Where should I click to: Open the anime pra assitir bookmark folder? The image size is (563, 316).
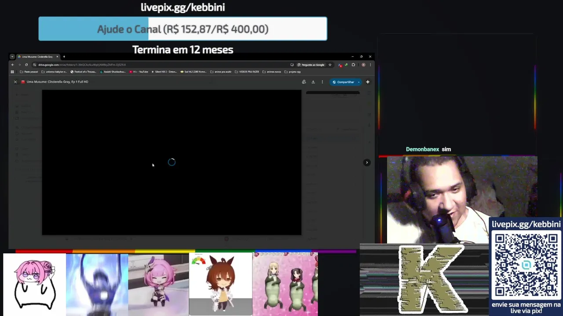[221, 72]
